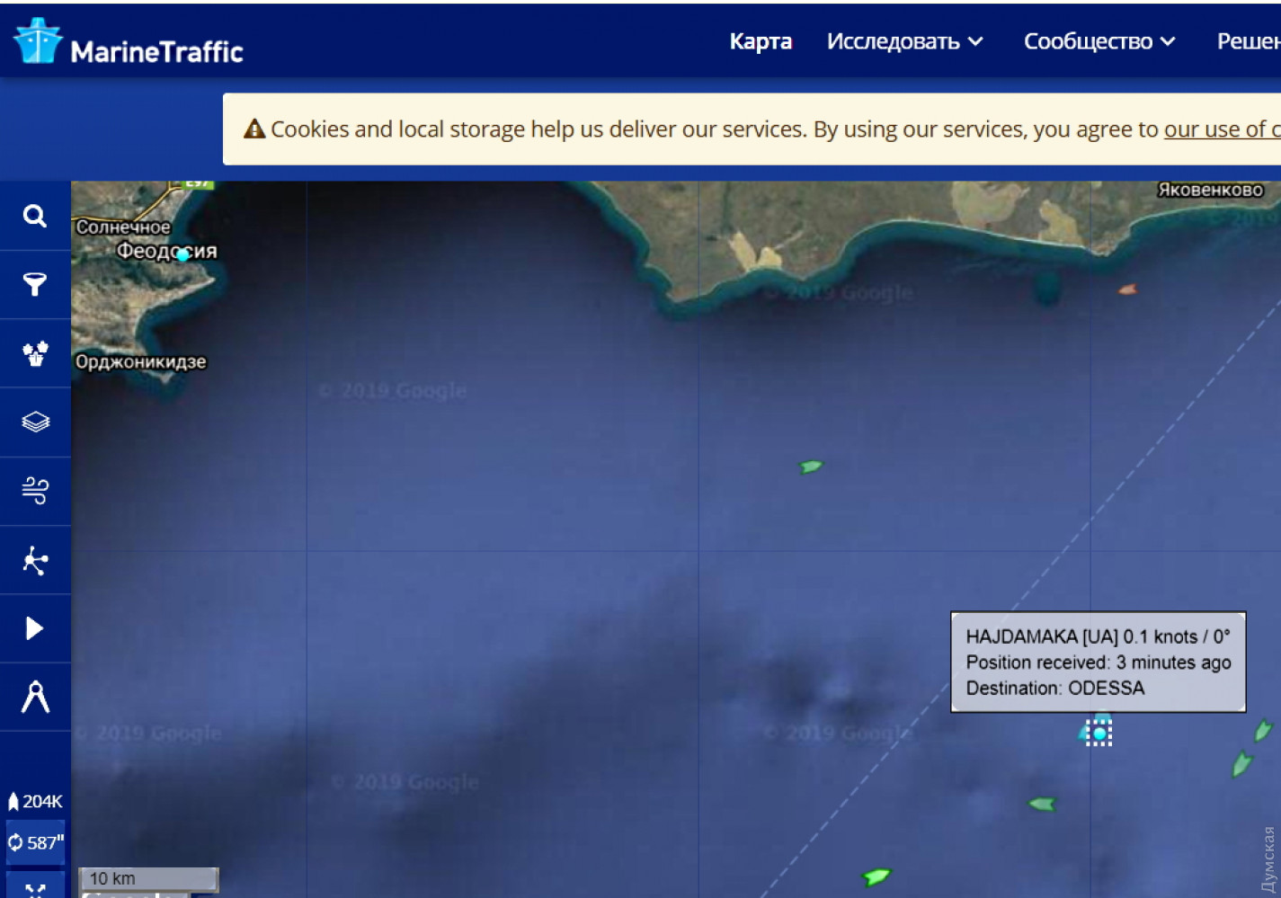This screenshot has width=1281, height=898.
Task: Click the 10 km scale bar
Action: tap(148, 878)
